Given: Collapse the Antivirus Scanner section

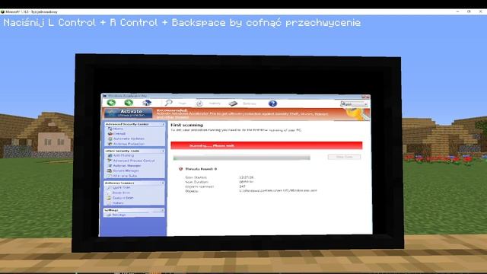Looking at the screenshot, I should (x=163, y=183).
